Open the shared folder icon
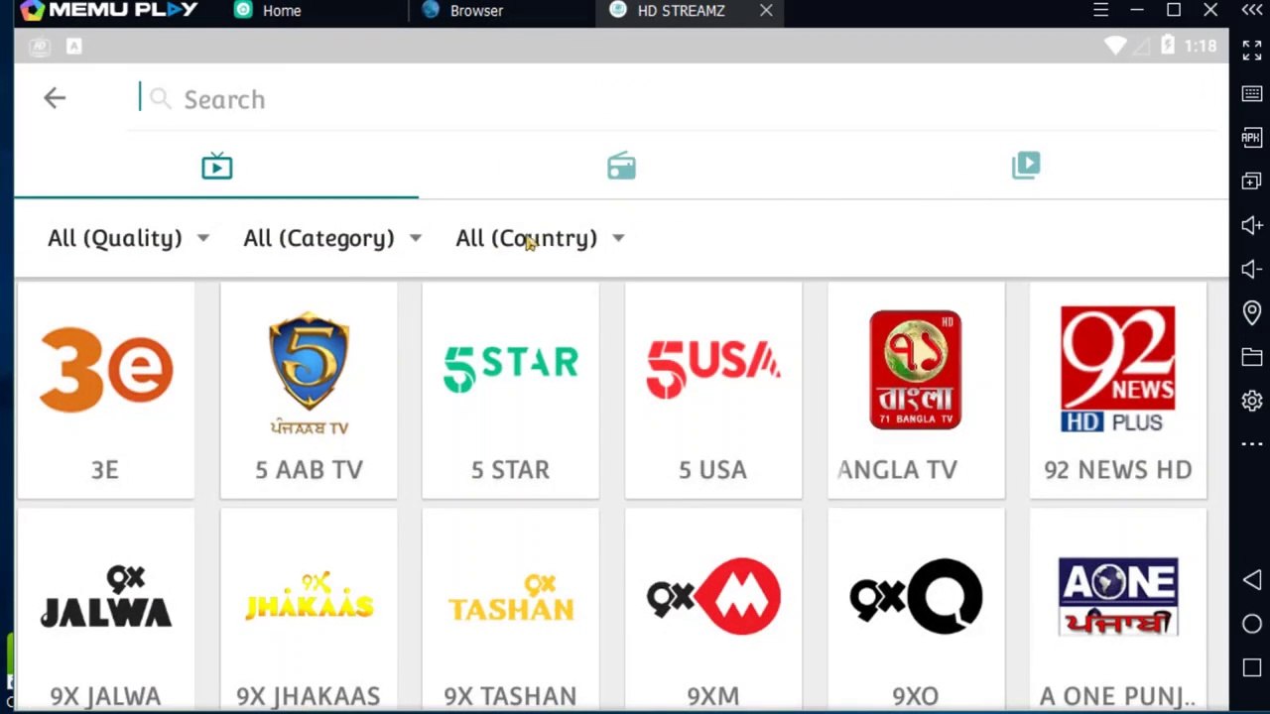This screenshot has width=1270, height=714. tap(1252, 357)
